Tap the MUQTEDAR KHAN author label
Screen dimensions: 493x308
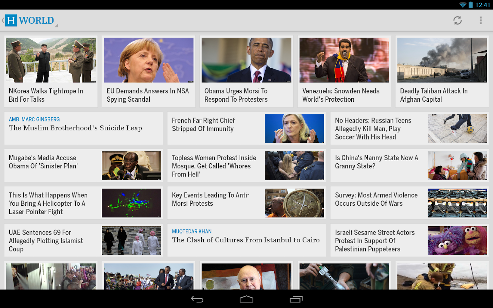coord(192,231)
